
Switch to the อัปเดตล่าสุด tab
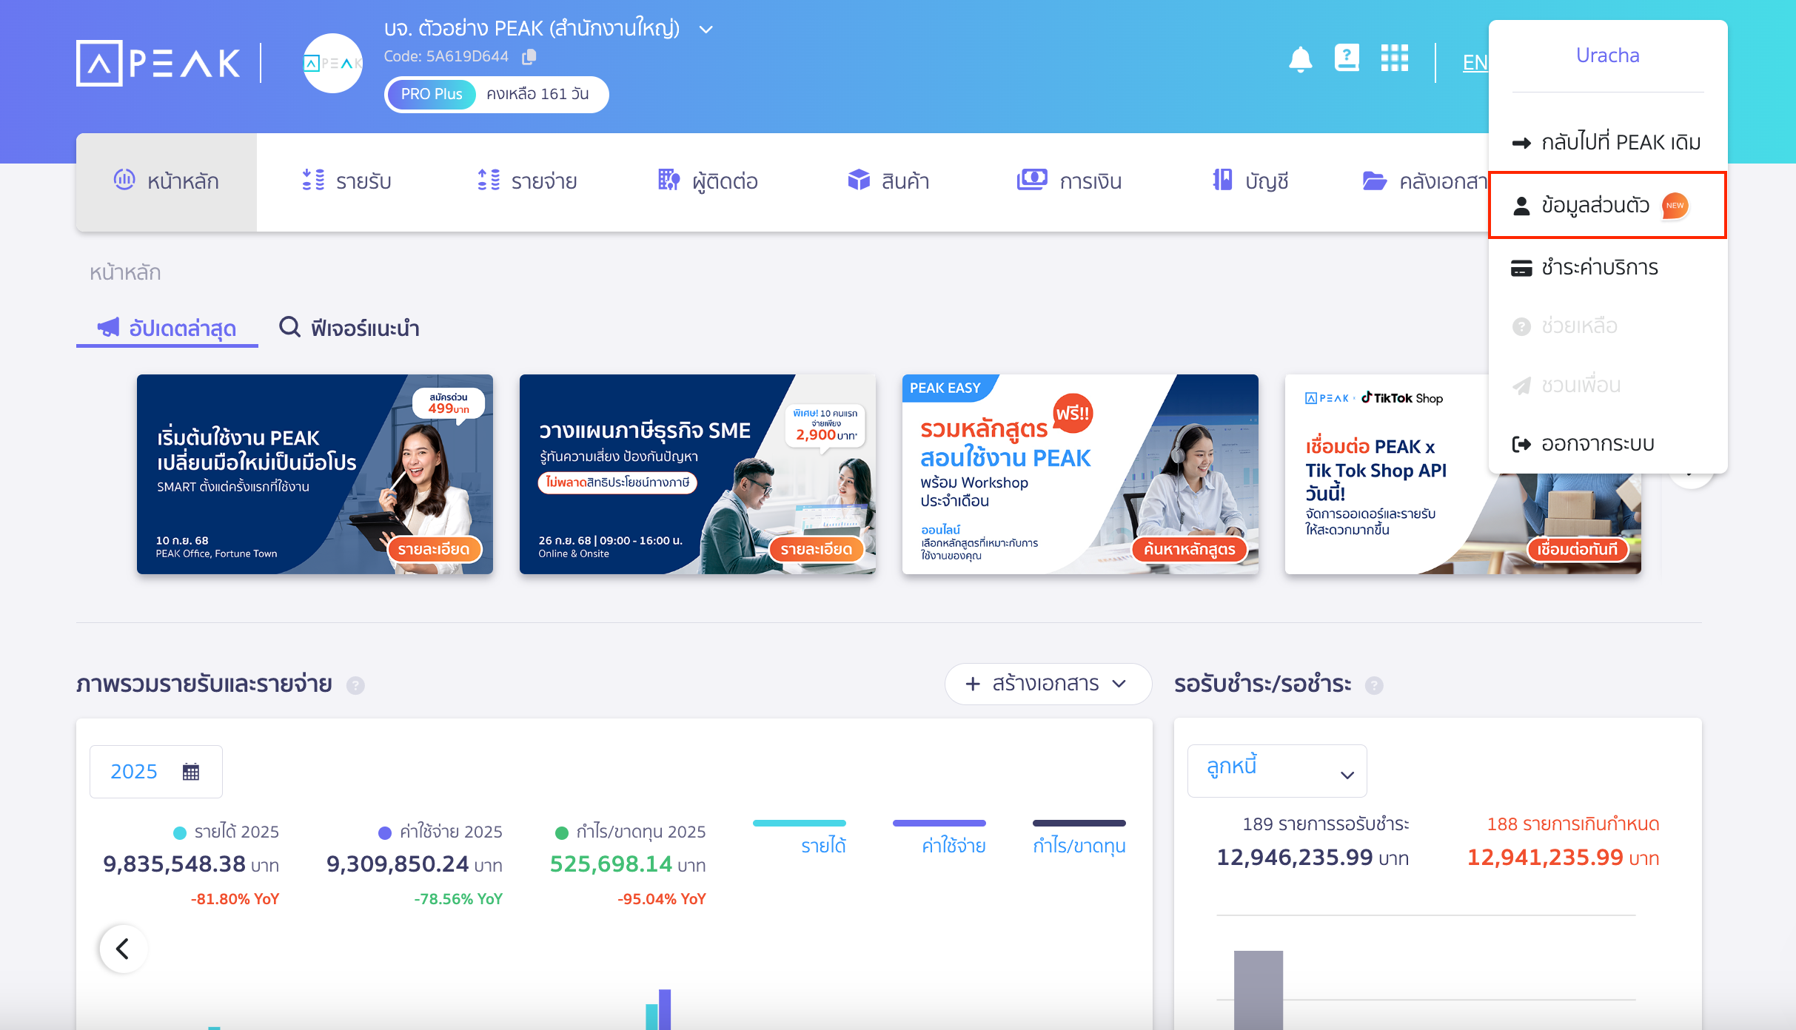coord(167,328)
